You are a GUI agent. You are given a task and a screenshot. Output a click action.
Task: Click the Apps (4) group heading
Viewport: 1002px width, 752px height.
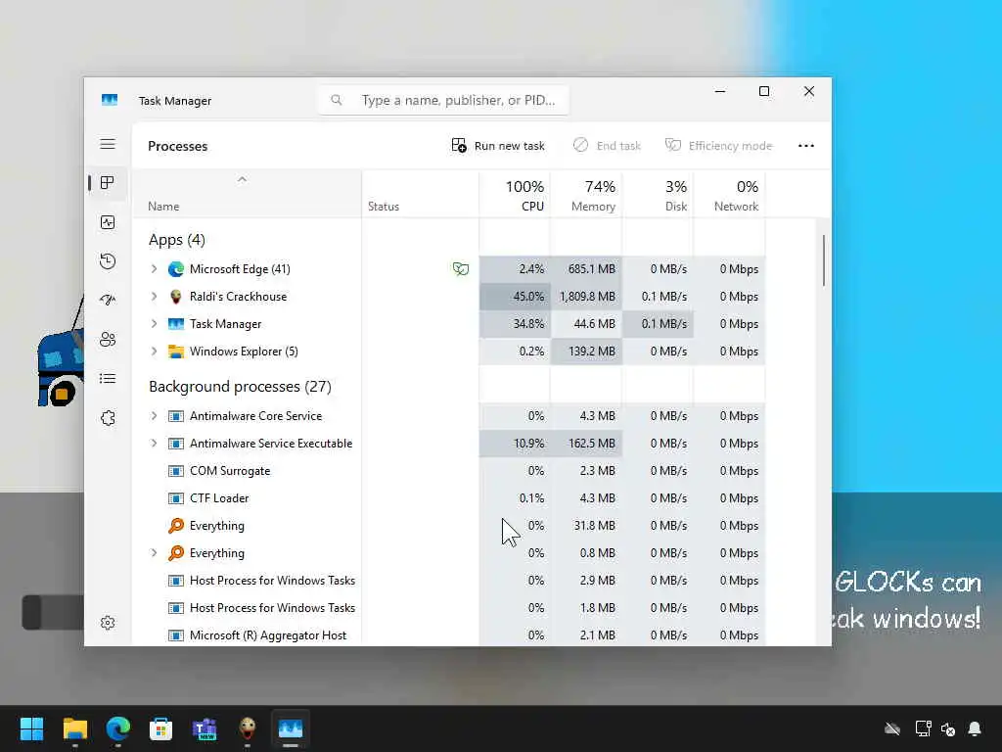tap(177, 240)
